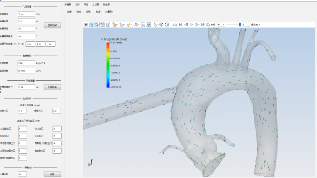Select the magnifier zoom tool

point(97,25)
